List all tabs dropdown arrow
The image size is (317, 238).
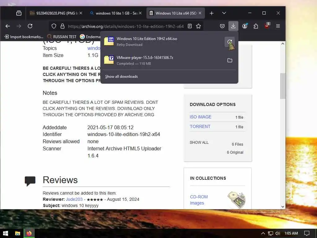224,13
